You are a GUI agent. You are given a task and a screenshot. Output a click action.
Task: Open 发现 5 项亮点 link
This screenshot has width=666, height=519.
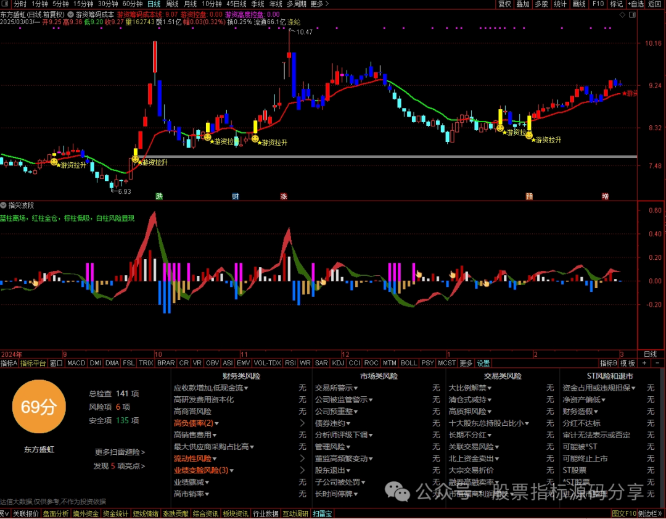120,466
